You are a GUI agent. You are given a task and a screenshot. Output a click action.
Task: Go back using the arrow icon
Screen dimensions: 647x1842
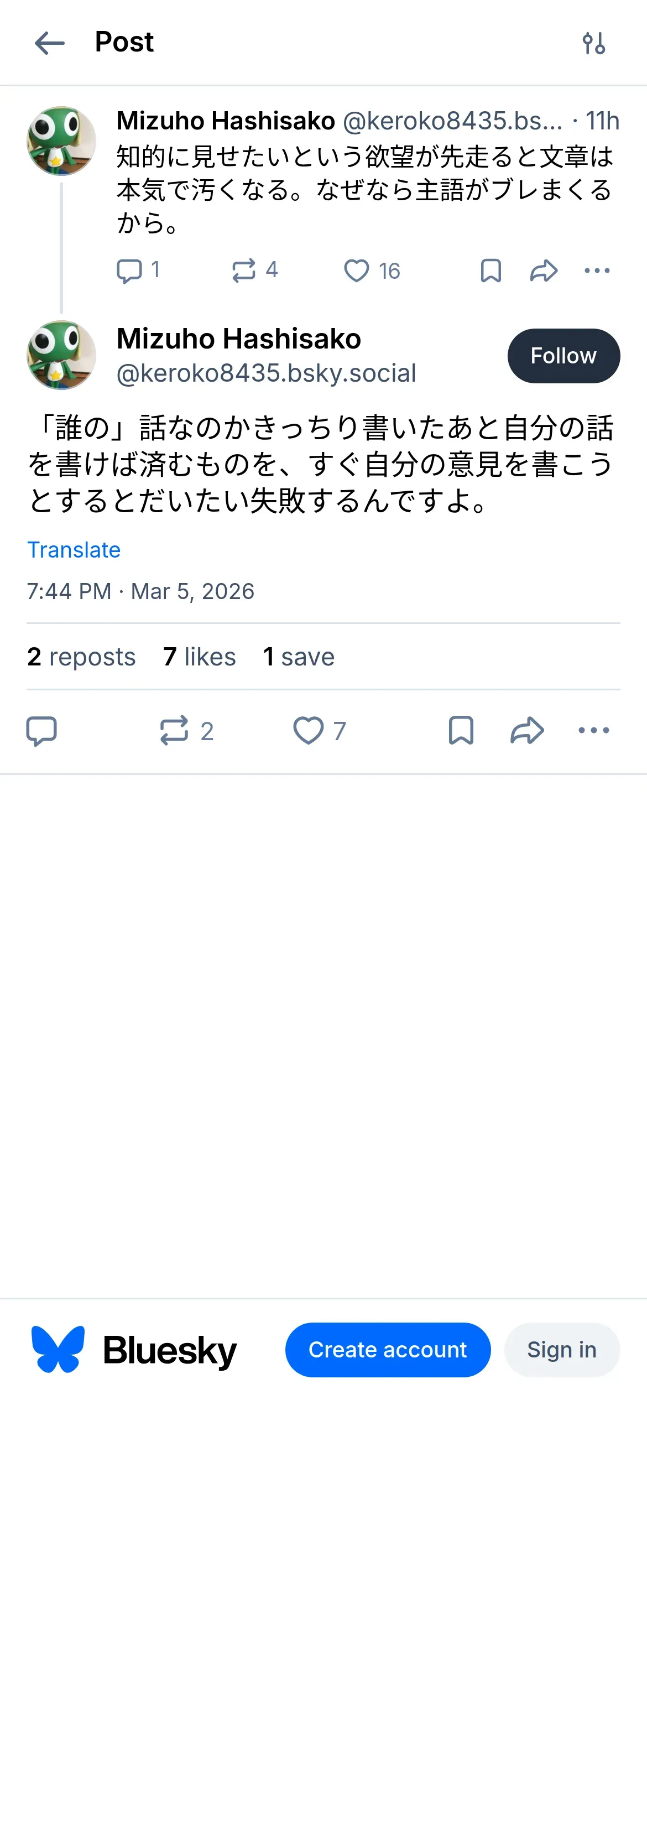(x=49, y=43)
